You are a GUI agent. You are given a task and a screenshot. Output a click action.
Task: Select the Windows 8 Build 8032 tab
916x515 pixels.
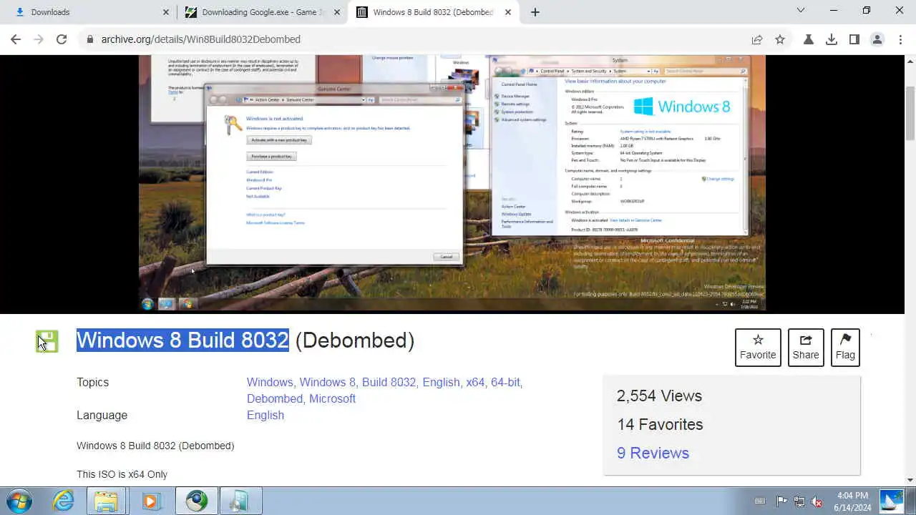(434, 12)
